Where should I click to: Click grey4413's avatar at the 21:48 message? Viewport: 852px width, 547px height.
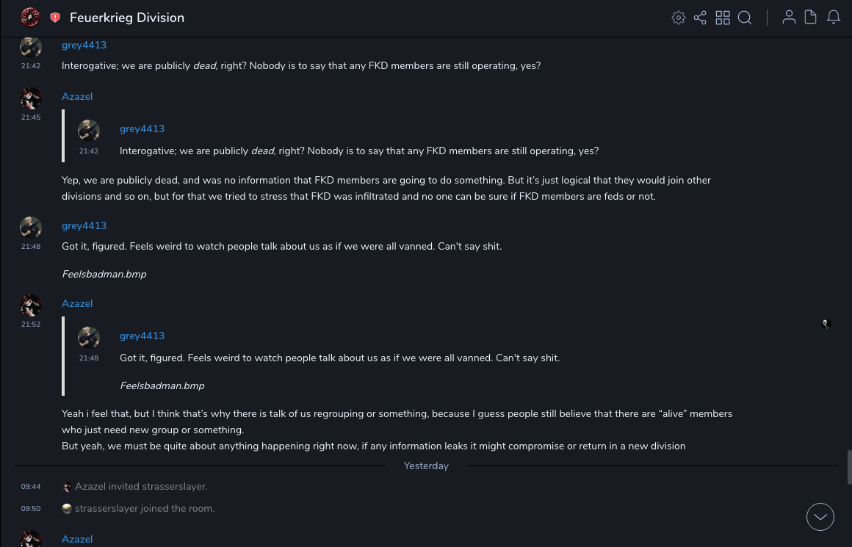point(31,228)
